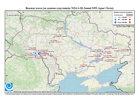Click the orange flame legend icon

pos(130,22)
